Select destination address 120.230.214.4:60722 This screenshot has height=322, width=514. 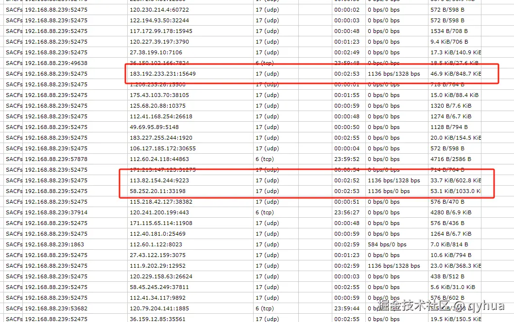tap(159, 10)
